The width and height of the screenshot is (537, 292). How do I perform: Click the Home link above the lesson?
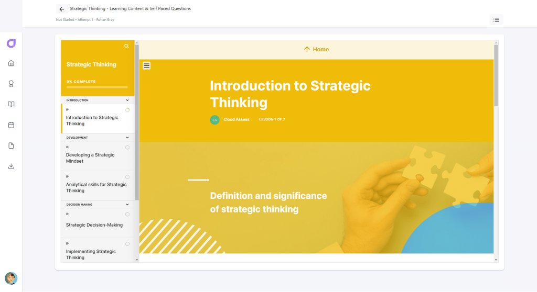(316, 49)
